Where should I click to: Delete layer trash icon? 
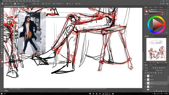click(166, 91)
